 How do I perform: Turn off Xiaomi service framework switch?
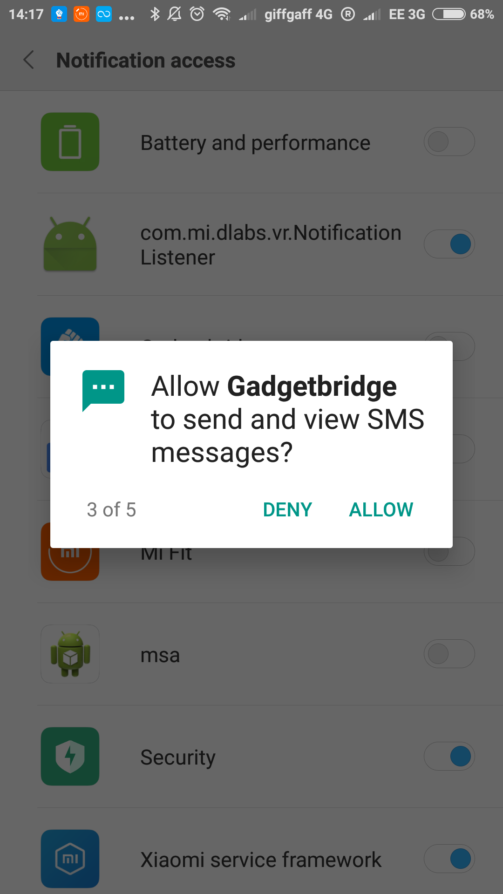click(x=449, y=859)
